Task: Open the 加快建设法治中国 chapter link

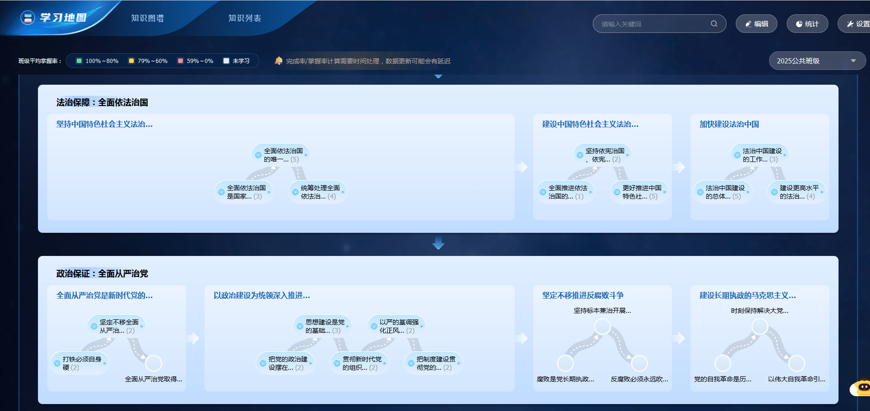Action: tap(729, 124)
